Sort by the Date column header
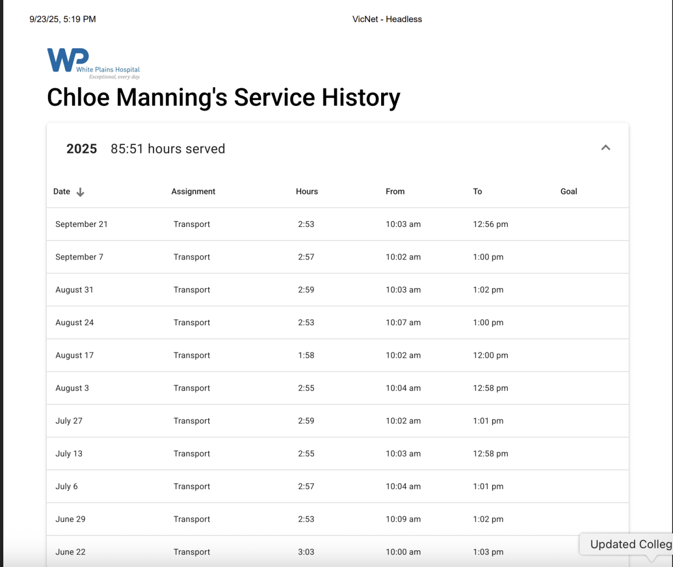Viewport: 673px width, 567px height. 62,192
